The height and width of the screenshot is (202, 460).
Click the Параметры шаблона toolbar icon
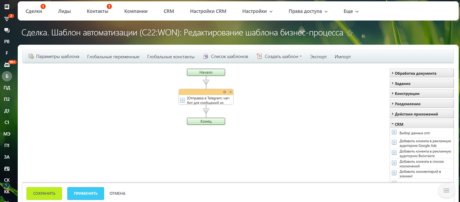point(31,56)
